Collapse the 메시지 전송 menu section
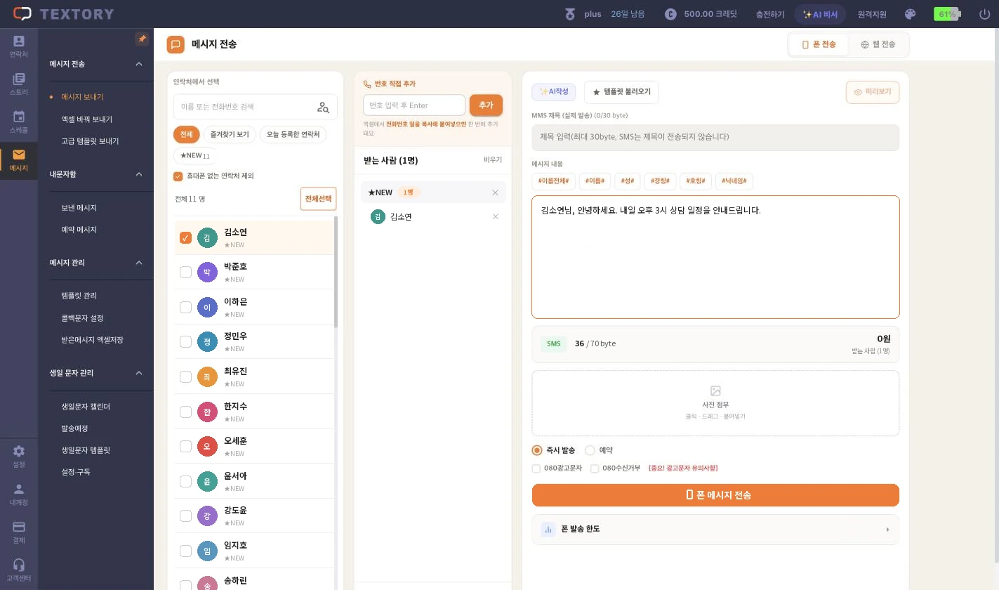999x590 pixels. click(139, 64)
